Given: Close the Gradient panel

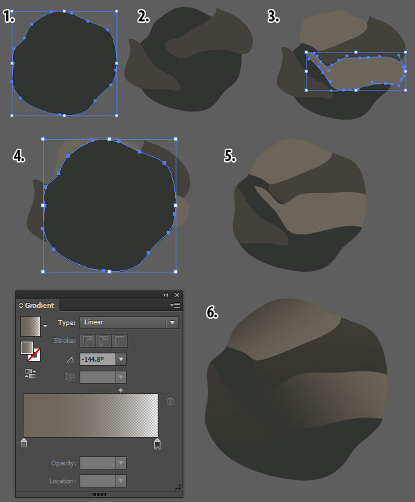Looking at the screenshot, I should (177, 295).
